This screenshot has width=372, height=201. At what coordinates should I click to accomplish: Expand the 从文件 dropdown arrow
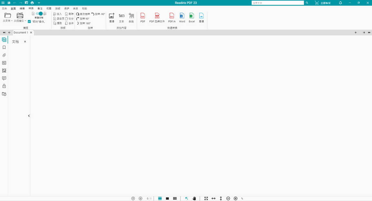(x=12, y=21)
